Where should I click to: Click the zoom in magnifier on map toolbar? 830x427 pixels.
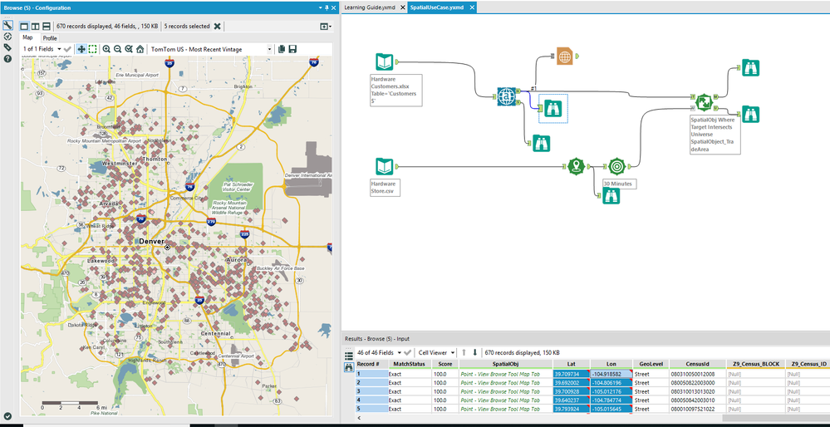click(x=106, y=49)
